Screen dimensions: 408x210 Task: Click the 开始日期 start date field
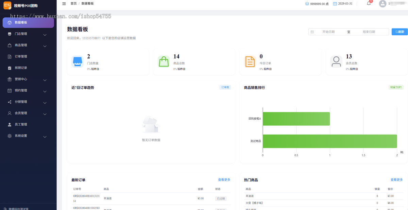328,32
